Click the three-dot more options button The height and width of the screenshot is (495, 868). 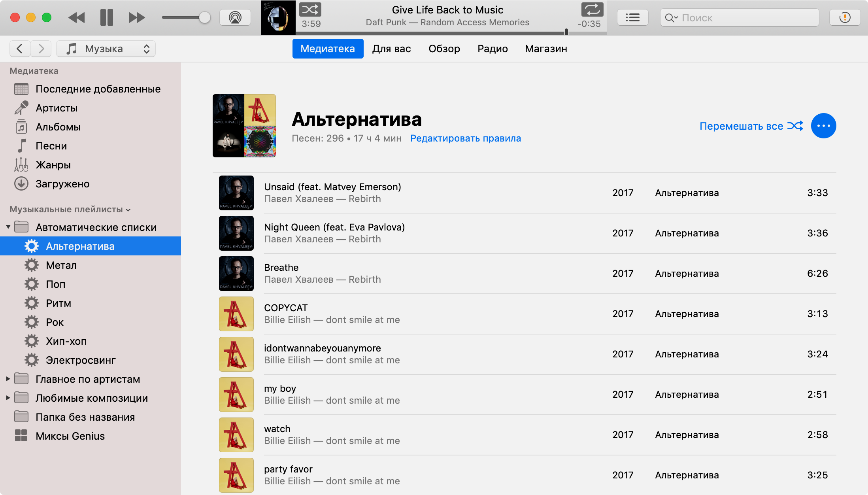823,126
